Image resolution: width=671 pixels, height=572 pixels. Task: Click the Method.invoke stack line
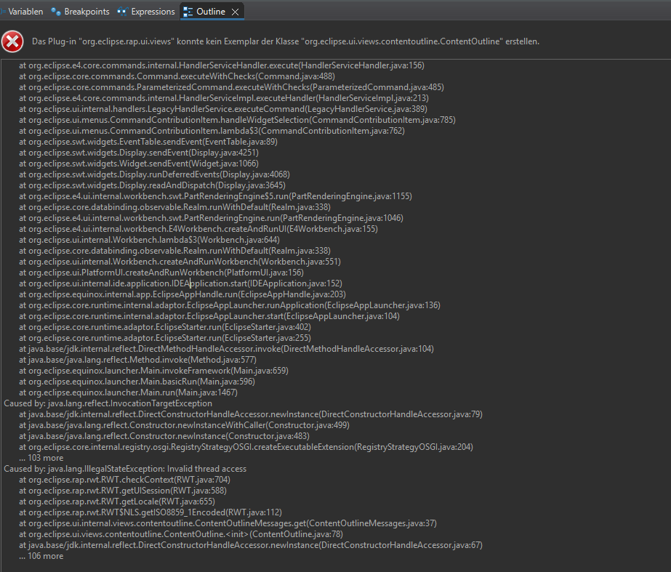point(138,360)
